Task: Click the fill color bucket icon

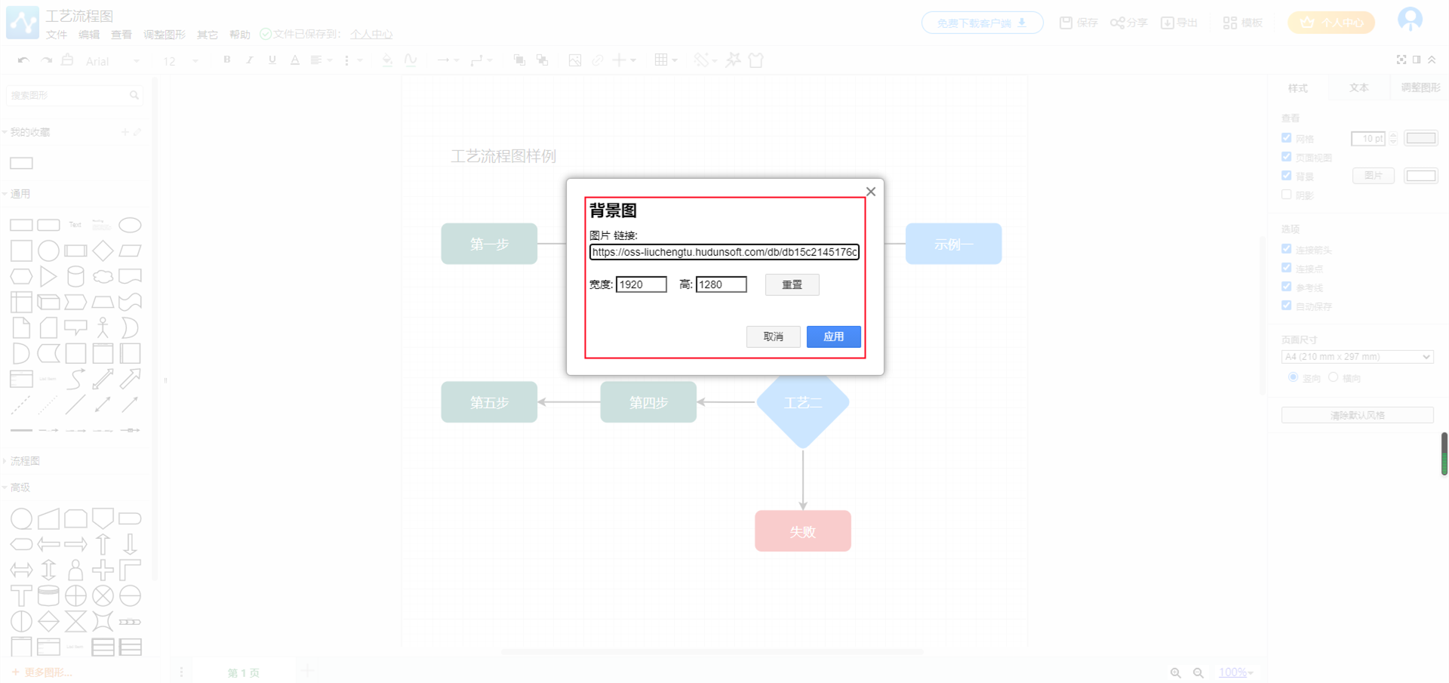Action: 387,60
